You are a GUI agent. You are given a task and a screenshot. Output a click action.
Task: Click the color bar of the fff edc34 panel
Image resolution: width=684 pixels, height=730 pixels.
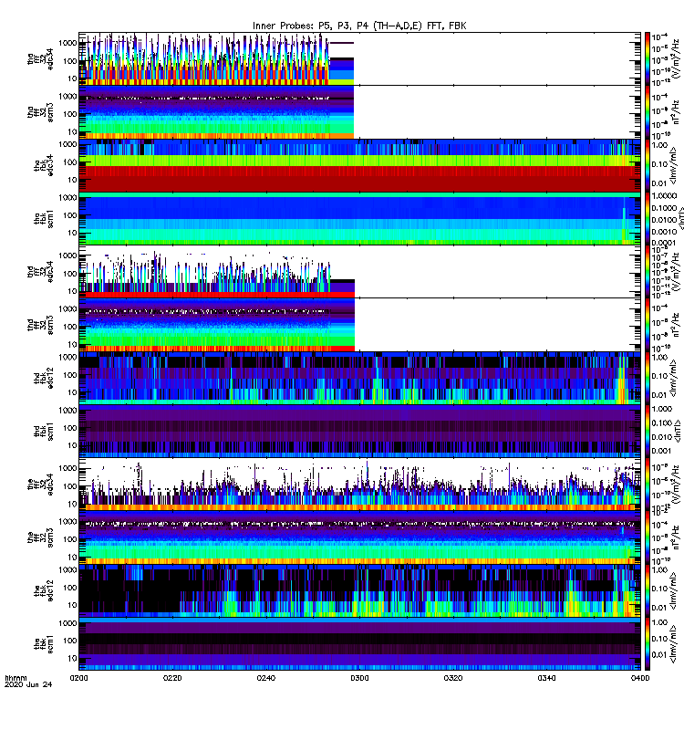click(x=648, y=485)
